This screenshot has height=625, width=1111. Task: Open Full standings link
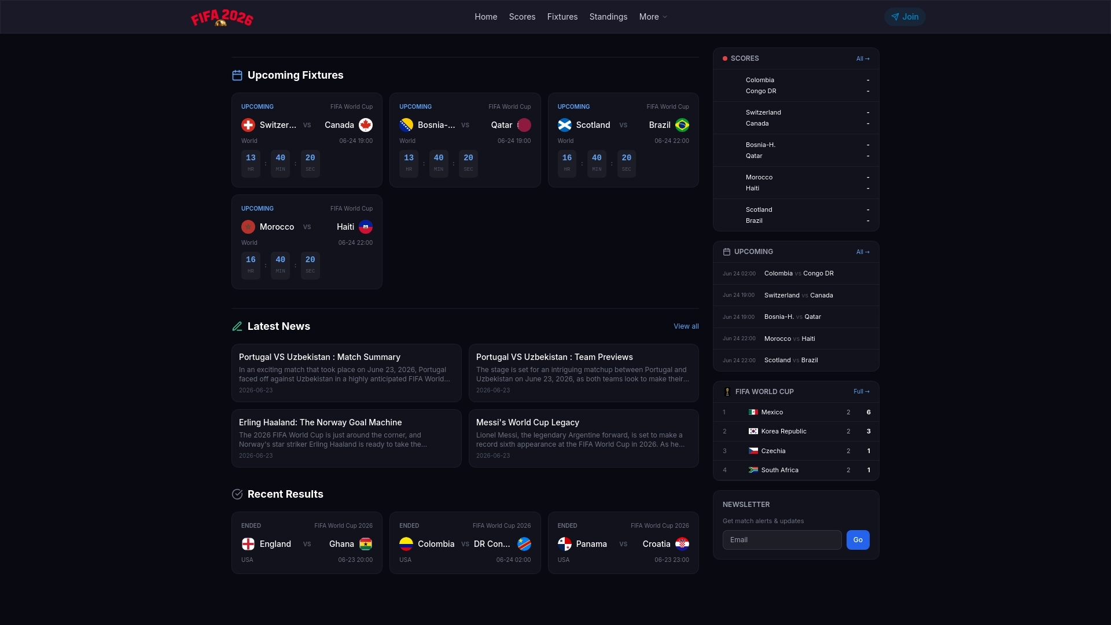pos(862,392)
